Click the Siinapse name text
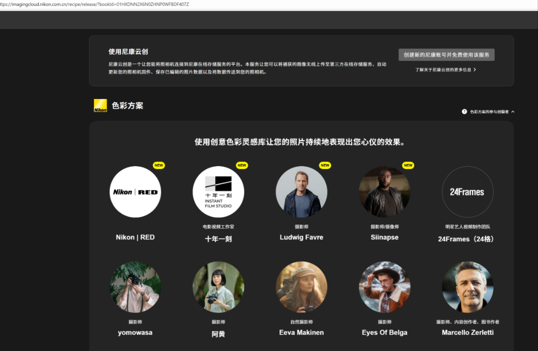Viewport: 538px width, 351px height. 385,237
